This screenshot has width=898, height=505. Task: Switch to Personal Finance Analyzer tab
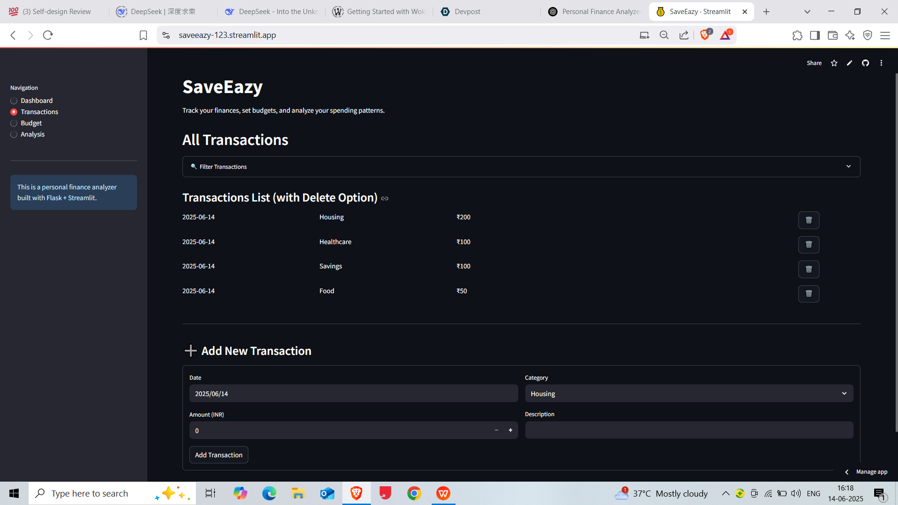click(x=594, y=12)
